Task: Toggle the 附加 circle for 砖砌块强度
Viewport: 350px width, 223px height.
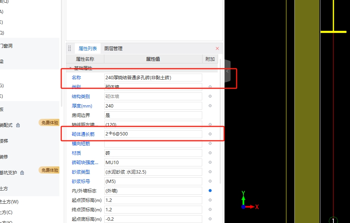Action: 210,162
